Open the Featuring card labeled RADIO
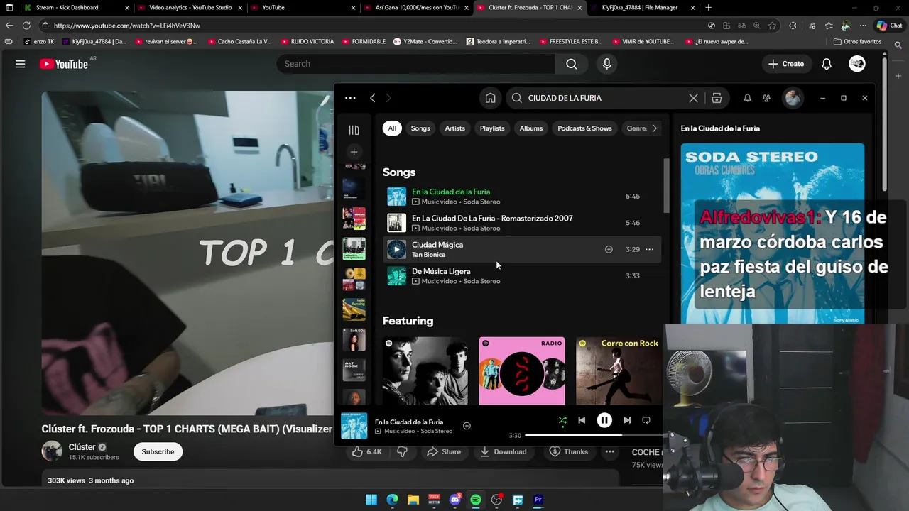The width and height of the screenshot is (909, 511). [522, 370]
